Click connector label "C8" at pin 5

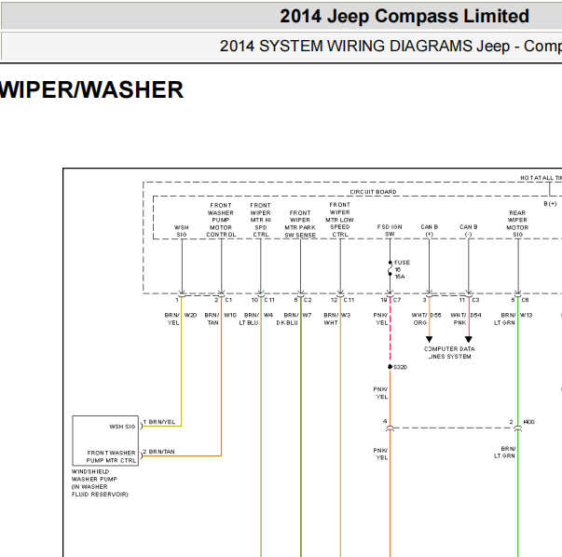tap(525, 300)
